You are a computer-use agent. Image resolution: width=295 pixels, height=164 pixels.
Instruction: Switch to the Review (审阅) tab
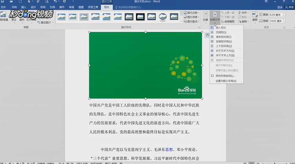tap(71, 7)
